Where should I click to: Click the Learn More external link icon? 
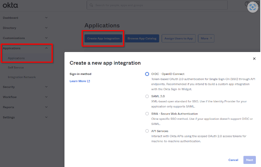88,81
